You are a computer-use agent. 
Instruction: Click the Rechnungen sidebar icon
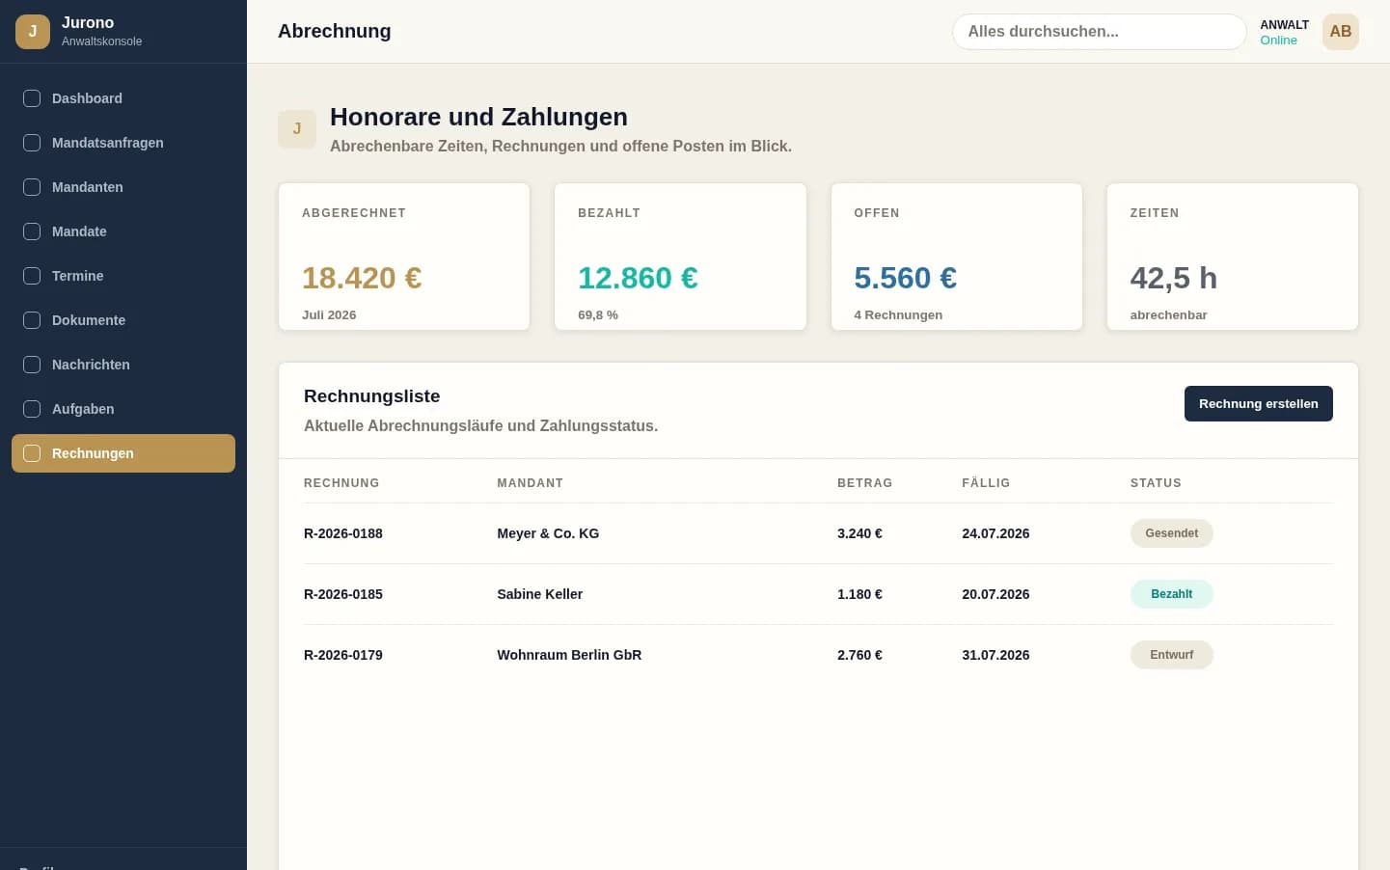[32, 453]
